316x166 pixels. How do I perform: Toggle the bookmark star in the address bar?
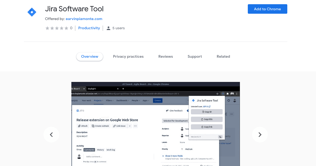click(x=217, y=94)
